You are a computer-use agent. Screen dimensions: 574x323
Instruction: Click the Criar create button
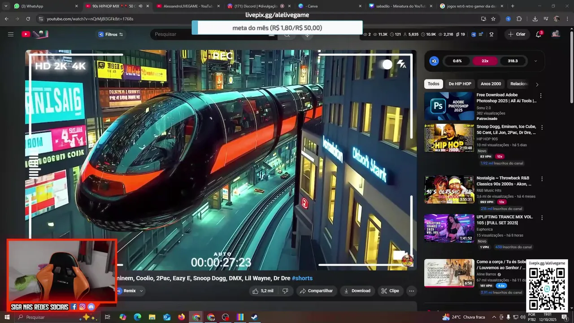pyautogui.click(x=517, y=34)
